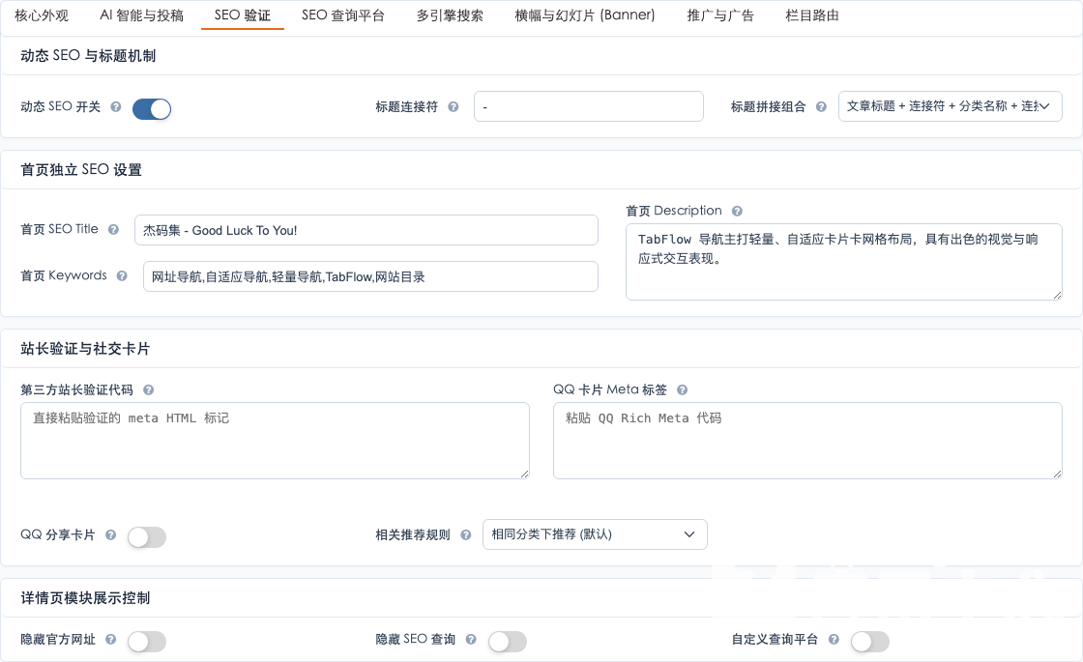The width and height of the screenshot is (1083, 662).
Task: Enable the 自定义查询平台 switch
Action: coord(869,642)
